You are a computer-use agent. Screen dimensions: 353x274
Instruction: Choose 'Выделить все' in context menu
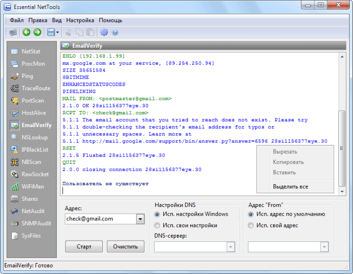290,187
